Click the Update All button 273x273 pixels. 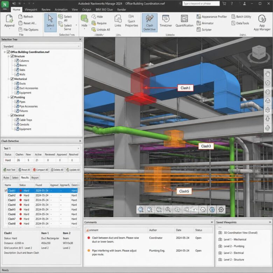click(x=73, y=170)
